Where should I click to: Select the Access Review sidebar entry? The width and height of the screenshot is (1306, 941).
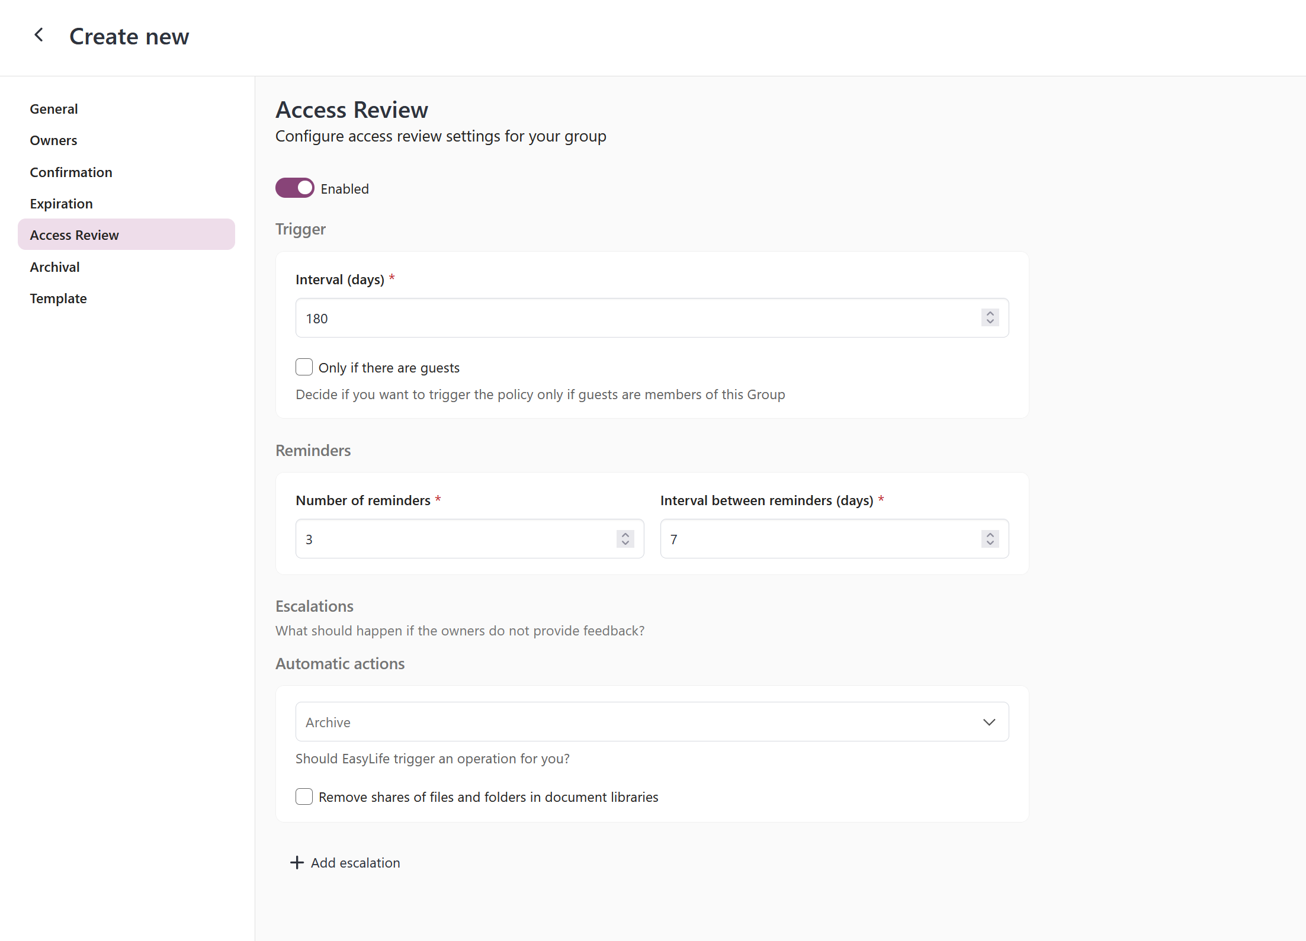tap(74, 235)
